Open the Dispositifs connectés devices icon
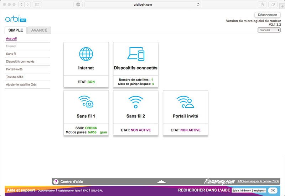Viewport: 285px width, 196px height. (135, 54)
